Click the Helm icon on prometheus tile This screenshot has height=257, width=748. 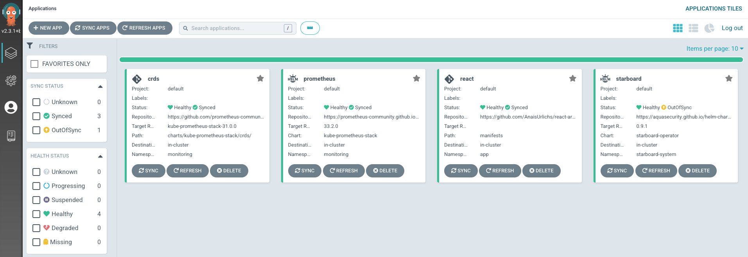293,78
